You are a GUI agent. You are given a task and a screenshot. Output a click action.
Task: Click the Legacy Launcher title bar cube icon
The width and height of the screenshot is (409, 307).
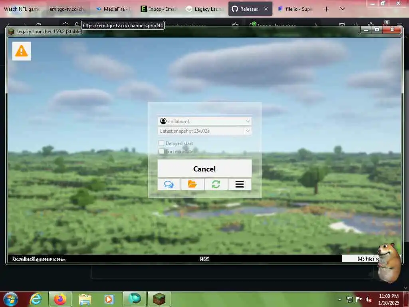tap(11, 32)
